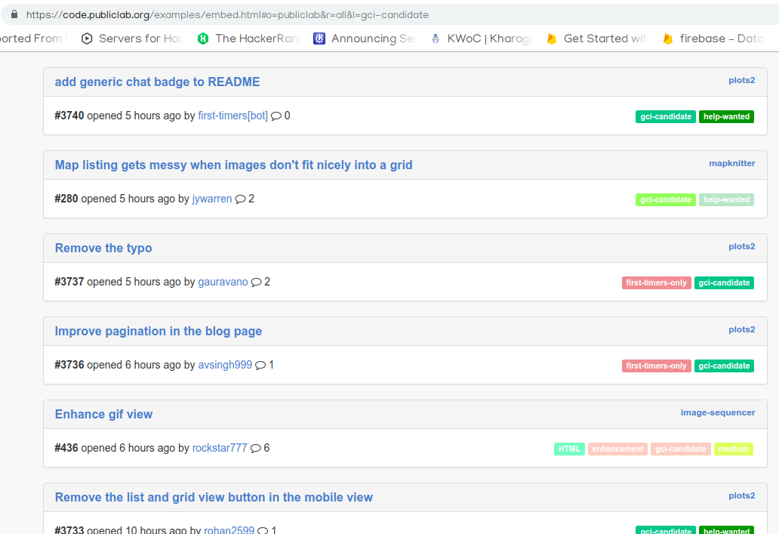Click the HackerRank favicon in the bookmarks bar
The width and height of the screenshot is (779, 534).
202,38
